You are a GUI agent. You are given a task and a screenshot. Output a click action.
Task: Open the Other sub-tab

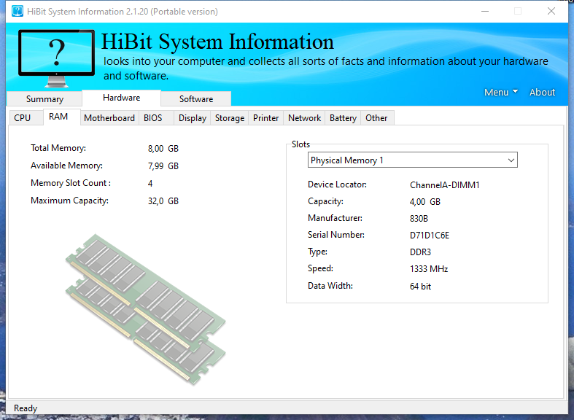point(376,118)
